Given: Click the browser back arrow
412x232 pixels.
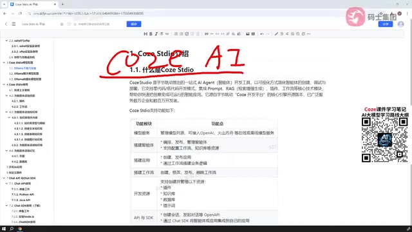Looking at the screenshot, I should tap(5, 14).
